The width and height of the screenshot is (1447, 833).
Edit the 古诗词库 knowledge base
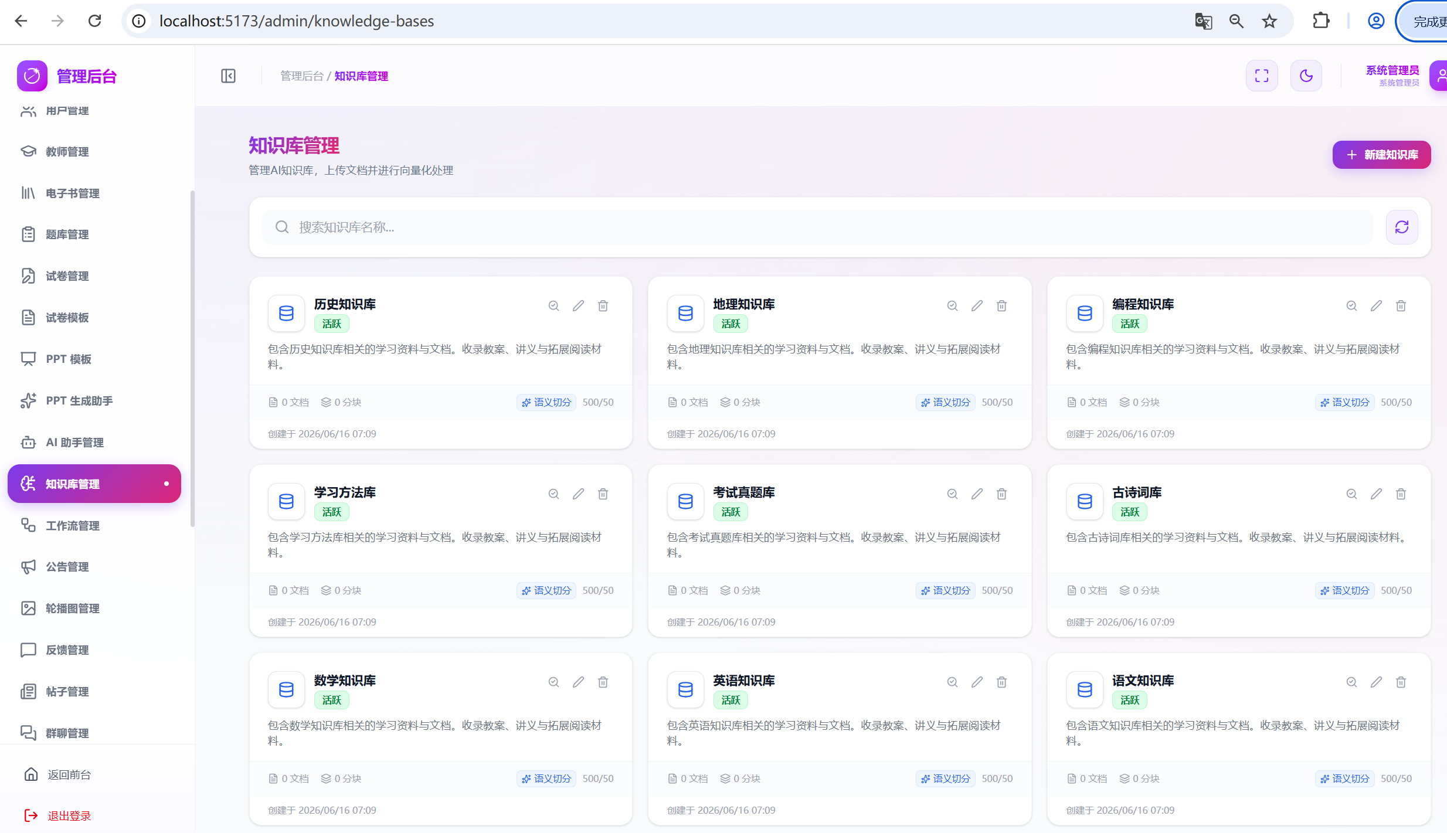[x=1376, y=494]
